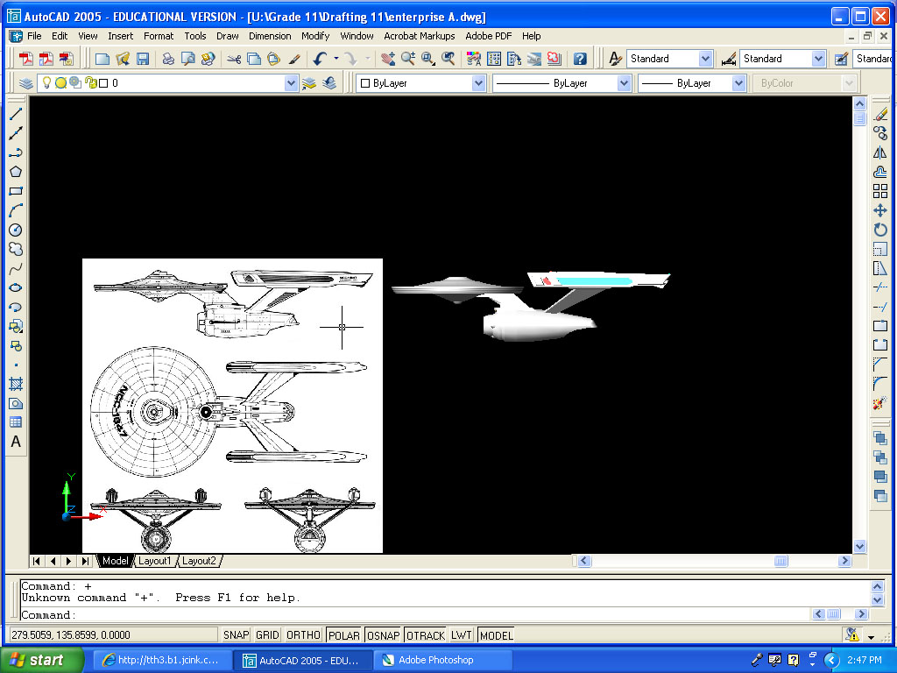Select the Polygon draw tool
The width and height of the screenshot is (897, 673).
(16, 172)
